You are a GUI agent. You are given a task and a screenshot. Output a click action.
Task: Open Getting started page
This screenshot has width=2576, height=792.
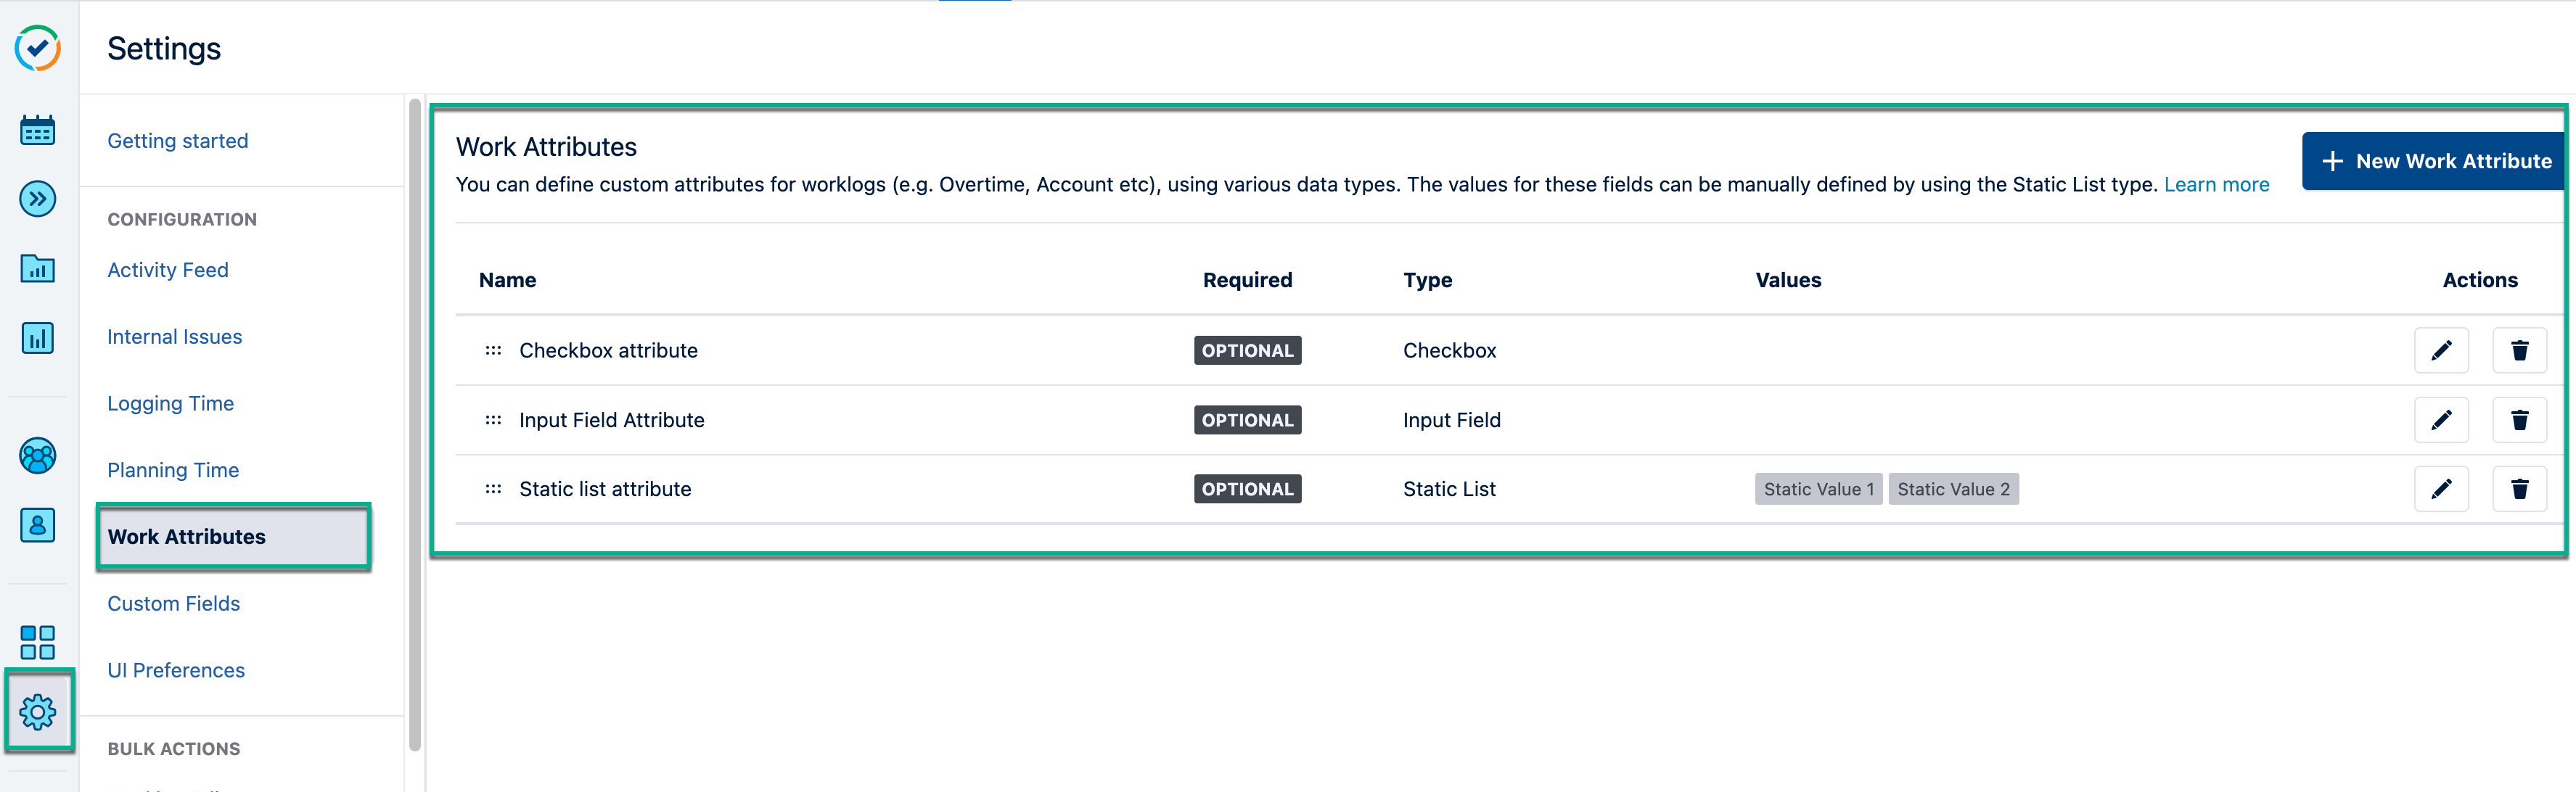[x=177, y=141]
